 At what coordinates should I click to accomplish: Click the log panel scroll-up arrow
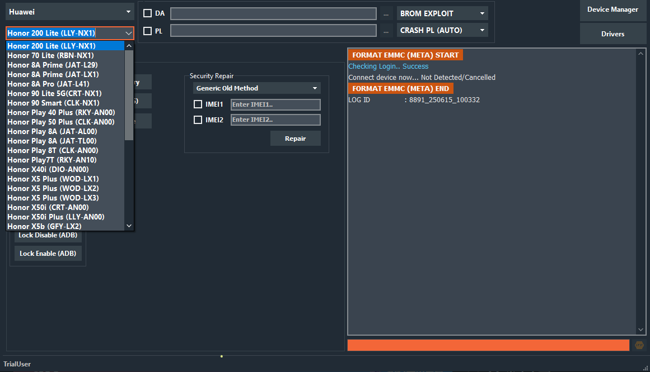click(641, 54)
